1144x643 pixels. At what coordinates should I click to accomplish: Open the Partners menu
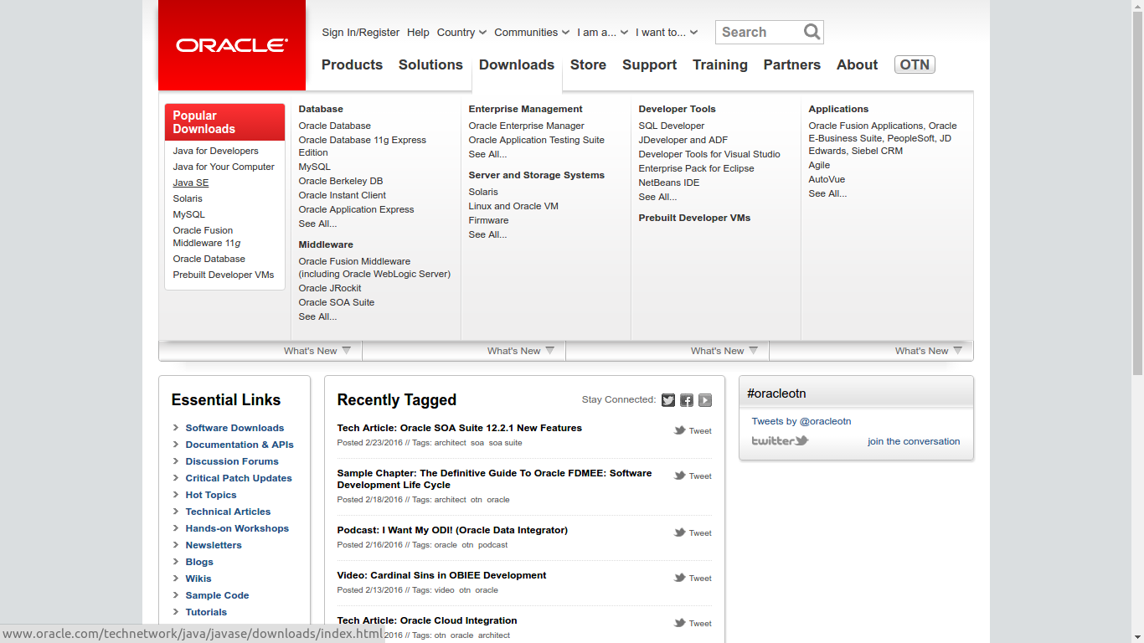[792, 64]
